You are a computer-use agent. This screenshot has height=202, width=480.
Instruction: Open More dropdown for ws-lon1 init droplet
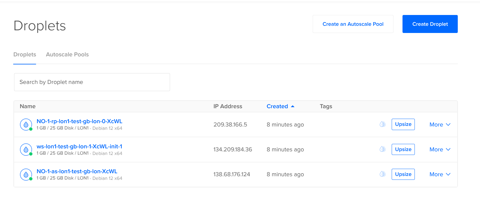(440, 149)
